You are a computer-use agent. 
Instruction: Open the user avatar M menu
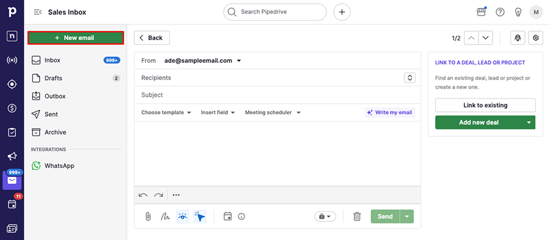[536, 12]
